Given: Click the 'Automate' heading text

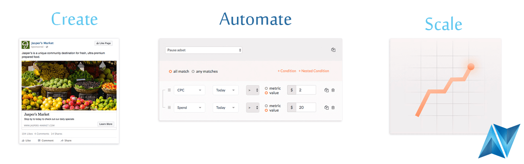Looking at the screenshot, I should point(255,19).
